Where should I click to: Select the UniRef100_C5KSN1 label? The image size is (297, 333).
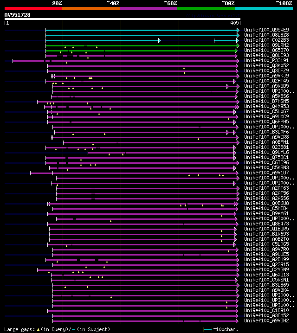click(266, 280)
